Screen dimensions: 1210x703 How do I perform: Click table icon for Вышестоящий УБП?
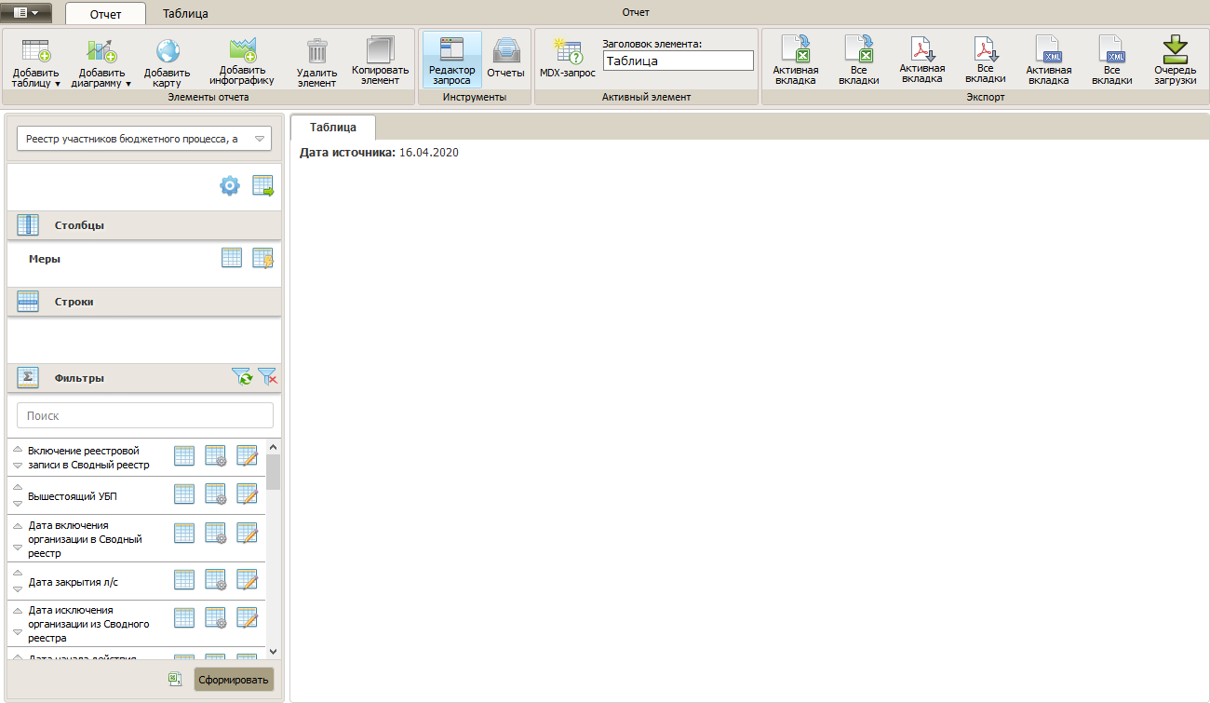click(184, 494)
